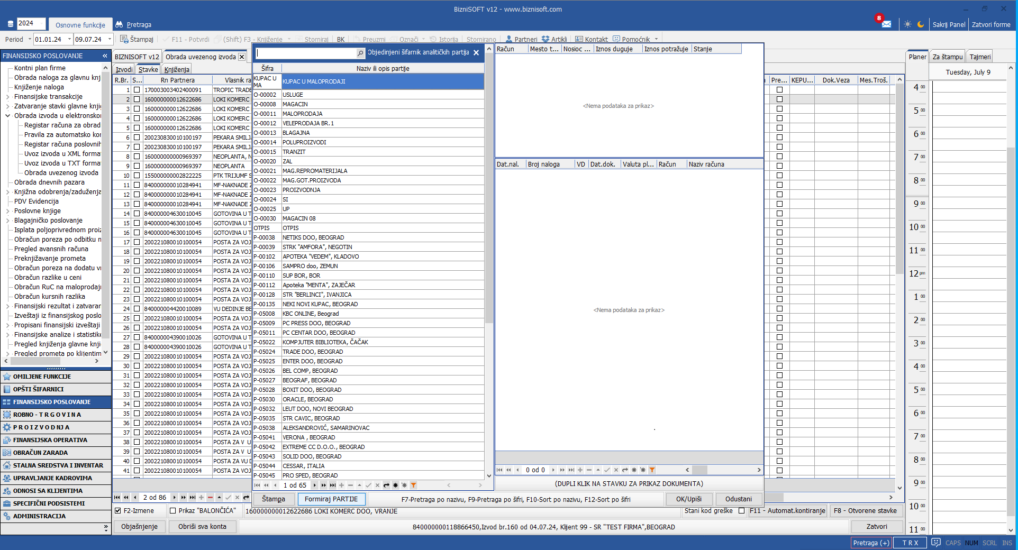
Task: Check the Stani kod greške checkbox
Action: 741,510
